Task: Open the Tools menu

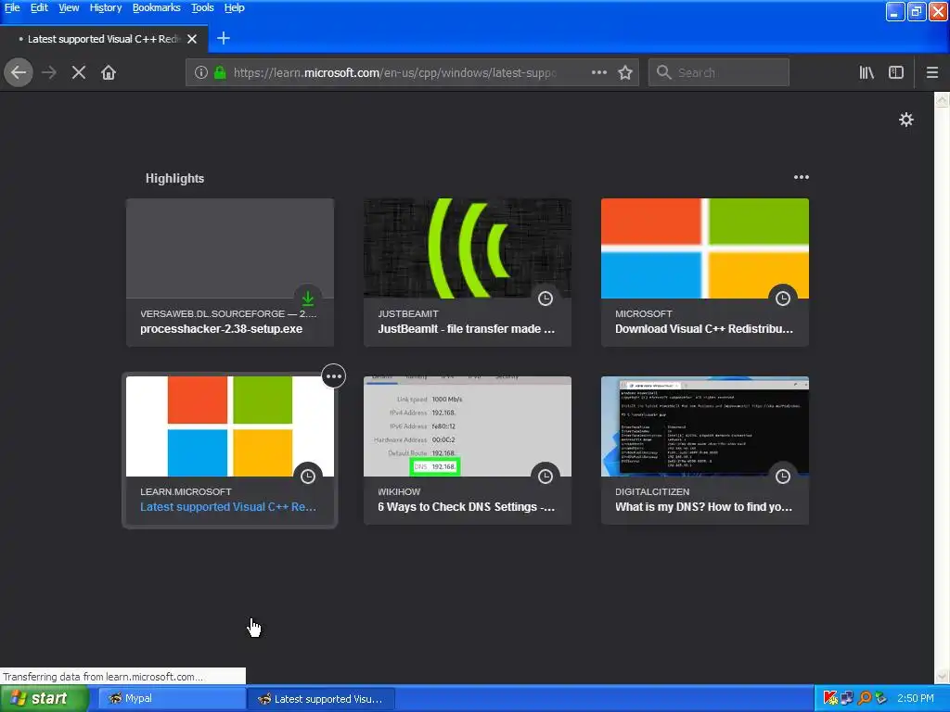Action: 202,7
